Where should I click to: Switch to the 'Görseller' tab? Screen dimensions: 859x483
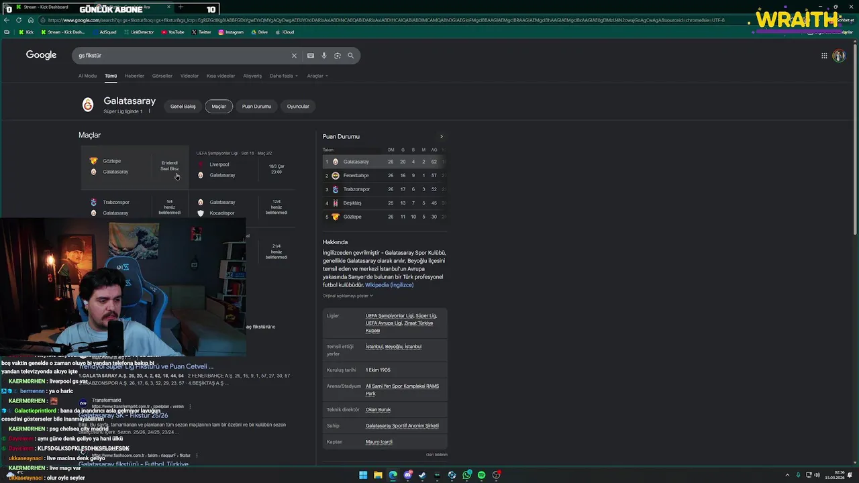coord(162,76)
